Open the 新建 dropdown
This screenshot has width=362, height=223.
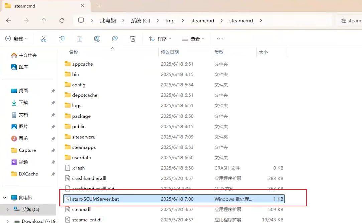coord(16,39)
